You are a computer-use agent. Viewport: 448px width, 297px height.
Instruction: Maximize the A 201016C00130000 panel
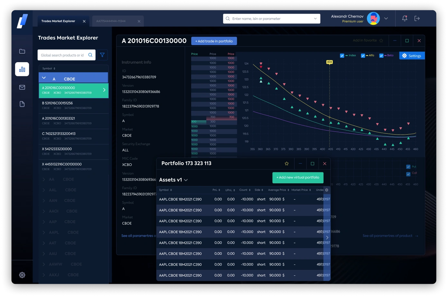point(407,41)
